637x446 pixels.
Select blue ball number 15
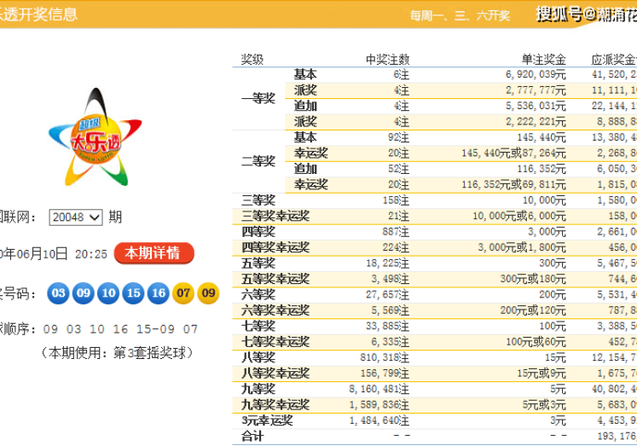coord(133,293)
